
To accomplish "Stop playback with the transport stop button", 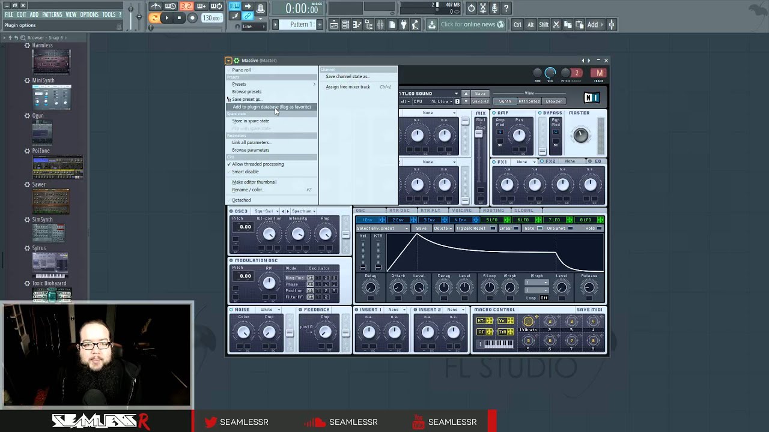I will click(179, 18).
